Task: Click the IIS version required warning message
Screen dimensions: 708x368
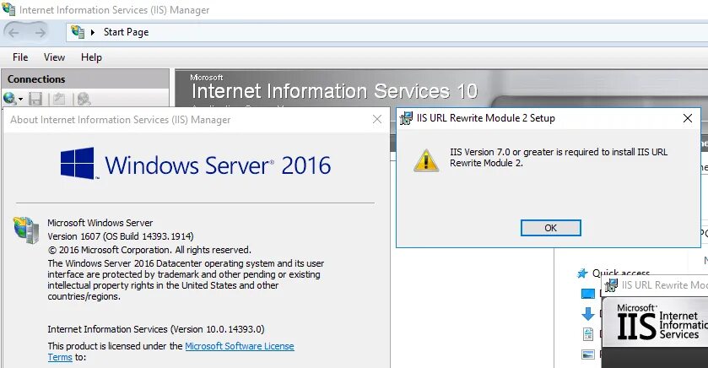Action: (559, 157)
